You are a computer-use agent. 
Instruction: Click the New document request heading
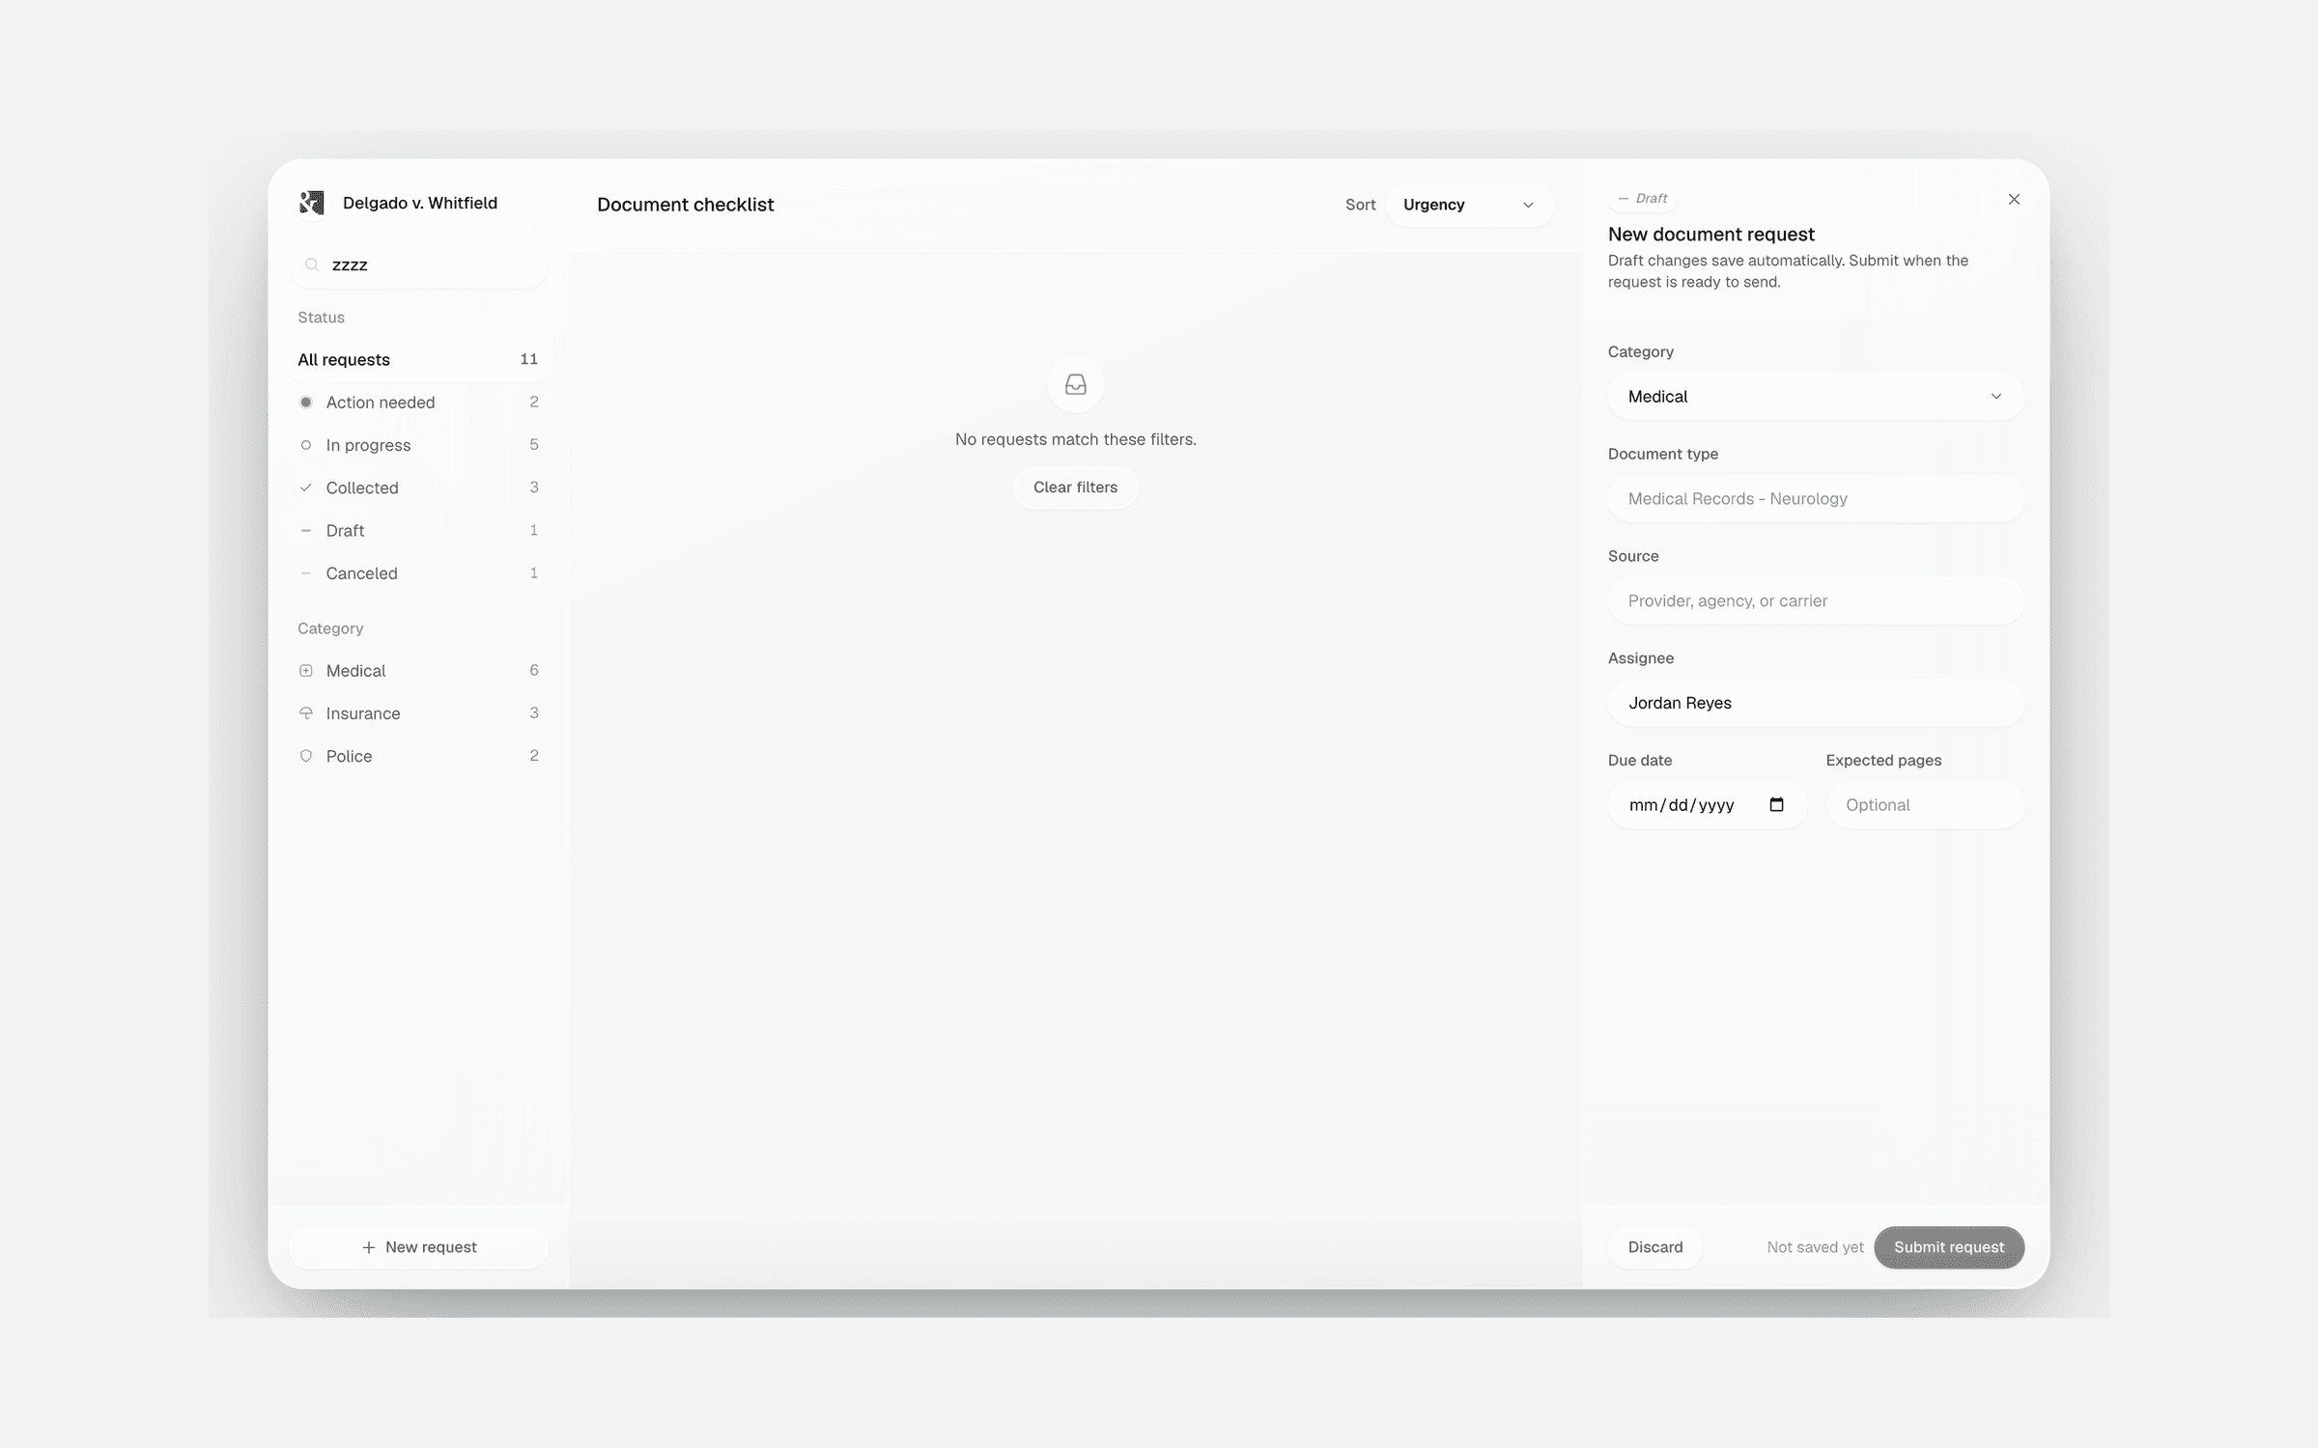[x=1710, y=235]
